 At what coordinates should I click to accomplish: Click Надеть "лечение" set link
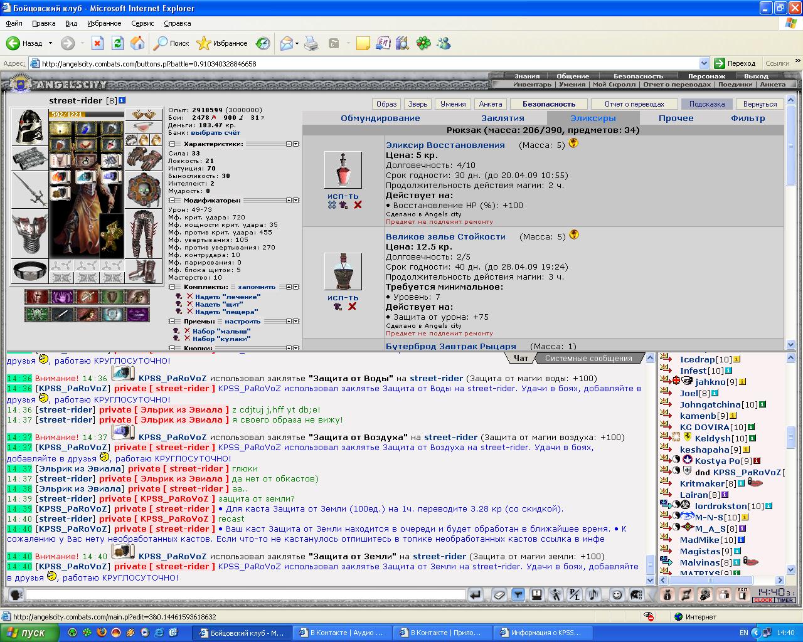(x=227, y=297)
